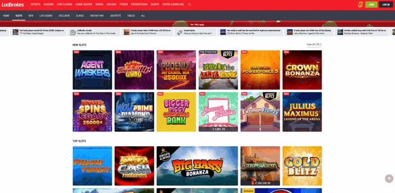Switch to the All tab

[x=143, y=16]
